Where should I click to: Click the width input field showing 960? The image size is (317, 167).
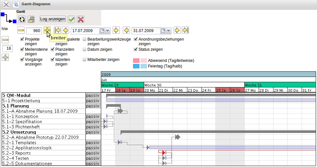point(34,31)
